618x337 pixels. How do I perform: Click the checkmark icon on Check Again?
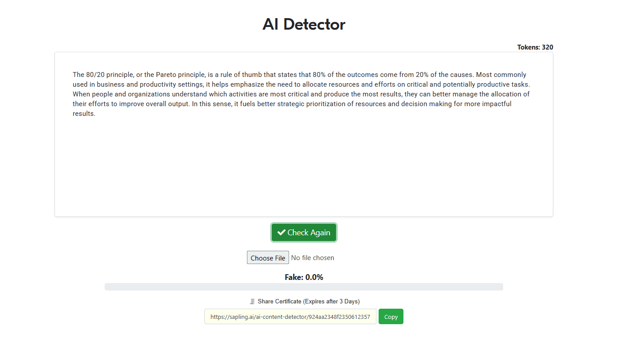[x=281, y=233]
